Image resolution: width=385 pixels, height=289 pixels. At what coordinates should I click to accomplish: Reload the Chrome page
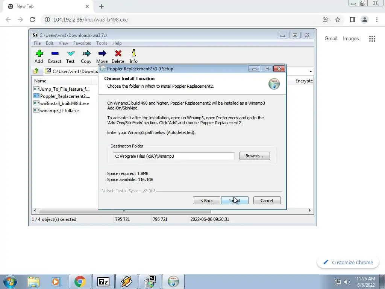click(x=32, y=20)
